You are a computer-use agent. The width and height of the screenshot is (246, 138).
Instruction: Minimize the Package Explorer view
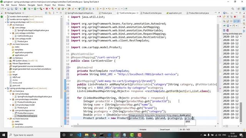tap(57, 13)
